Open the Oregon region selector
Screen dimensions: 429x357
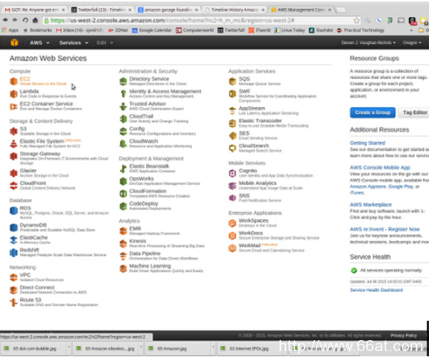(412, 43)
